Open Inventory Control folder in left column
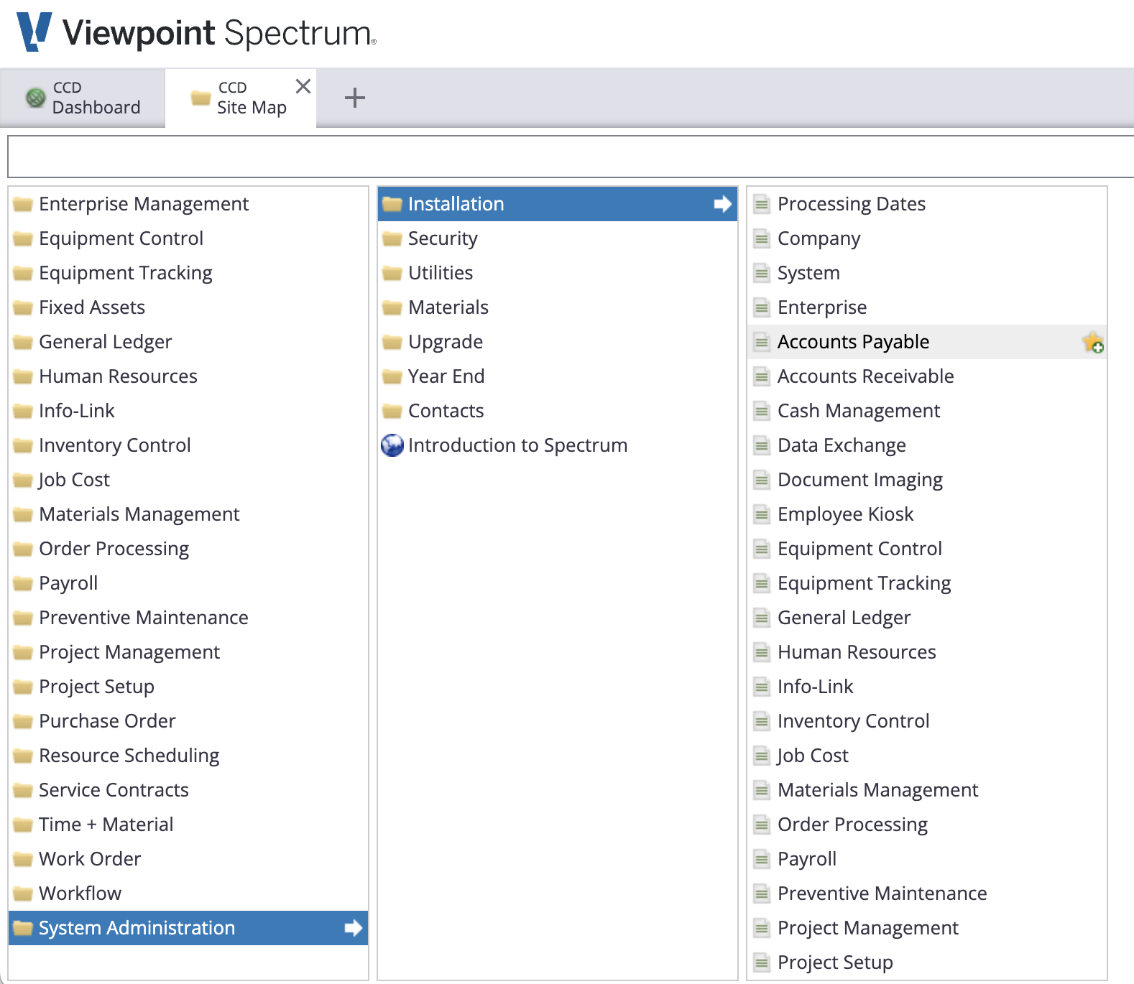This screenshot has height=984, width=1134. (188, 445)
